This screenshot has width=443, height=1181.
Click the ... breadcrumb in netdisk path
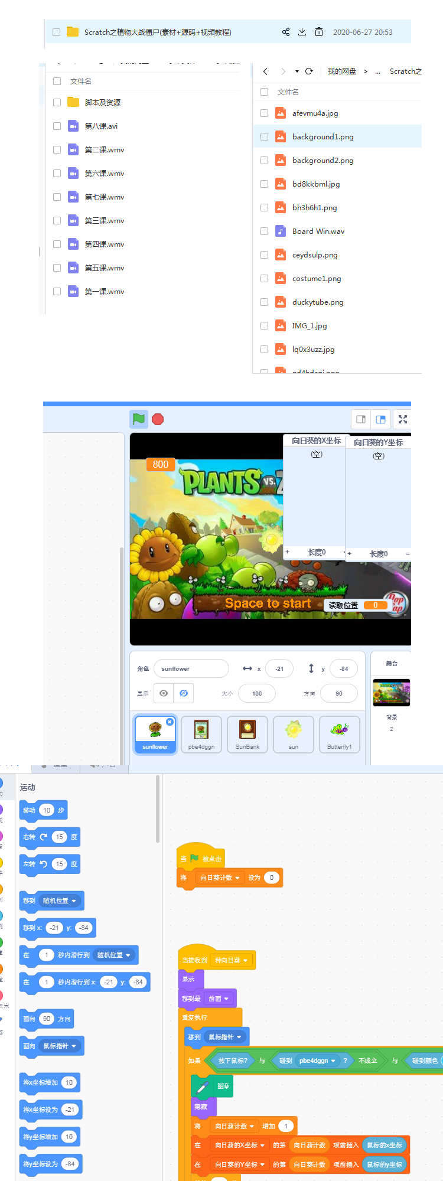tap(377, 71)
